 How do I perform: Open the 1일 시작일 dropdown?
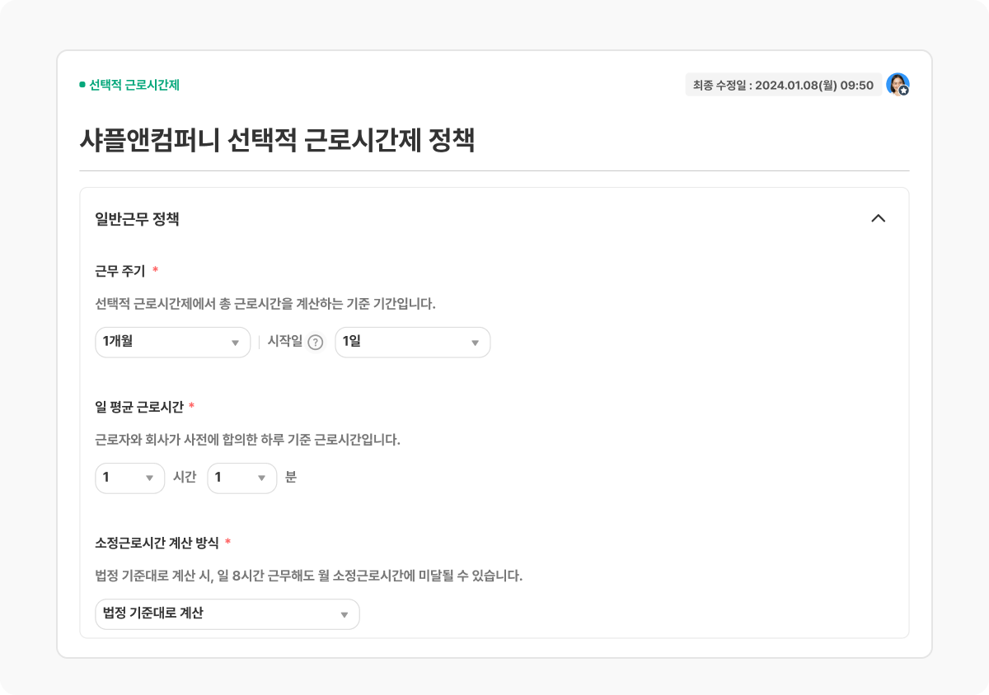[x=413, y=343]
